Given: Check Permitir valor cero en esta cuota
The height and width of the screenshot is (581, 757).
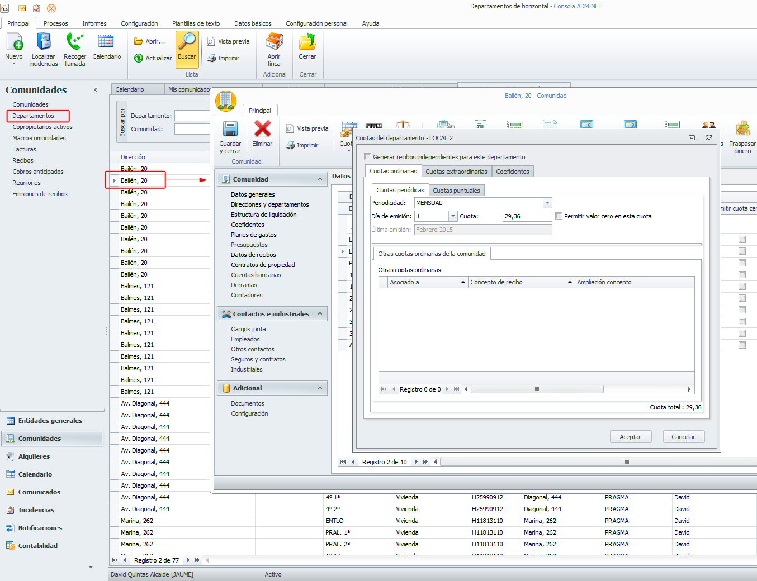Looking at the screenshot, I should point(559,216).
